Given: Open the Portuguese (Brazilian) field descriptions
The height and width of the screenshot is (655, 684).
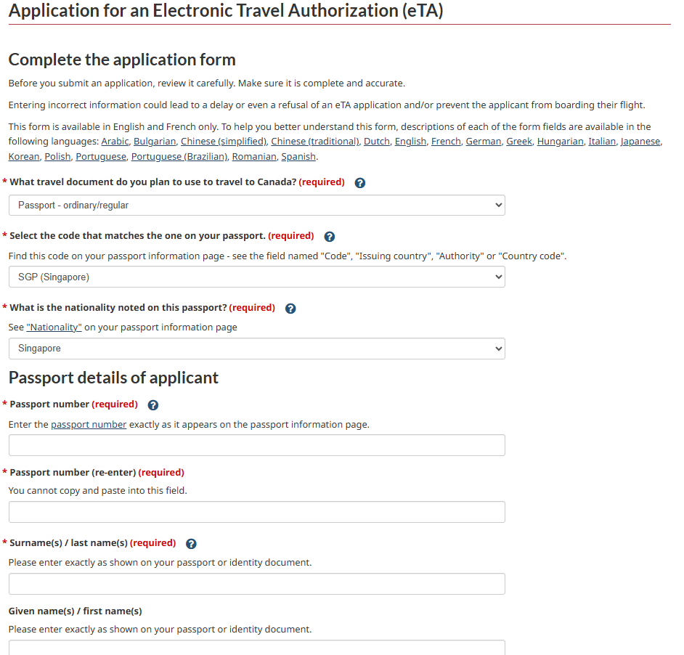Looking at the screenshot, I should 182,156.
